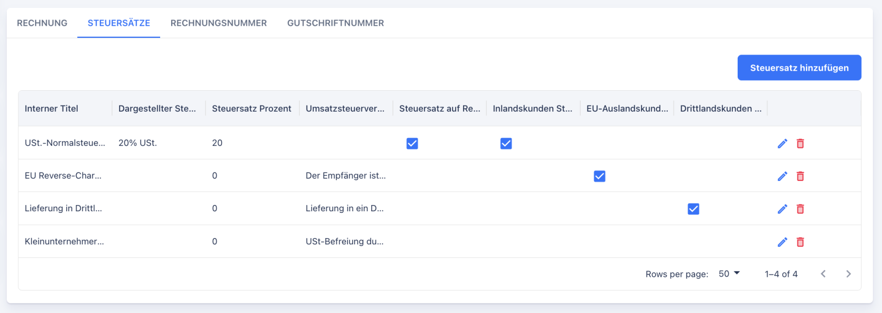
Task: Open the Rechnungsnummer tab
Action: (218, 23)
